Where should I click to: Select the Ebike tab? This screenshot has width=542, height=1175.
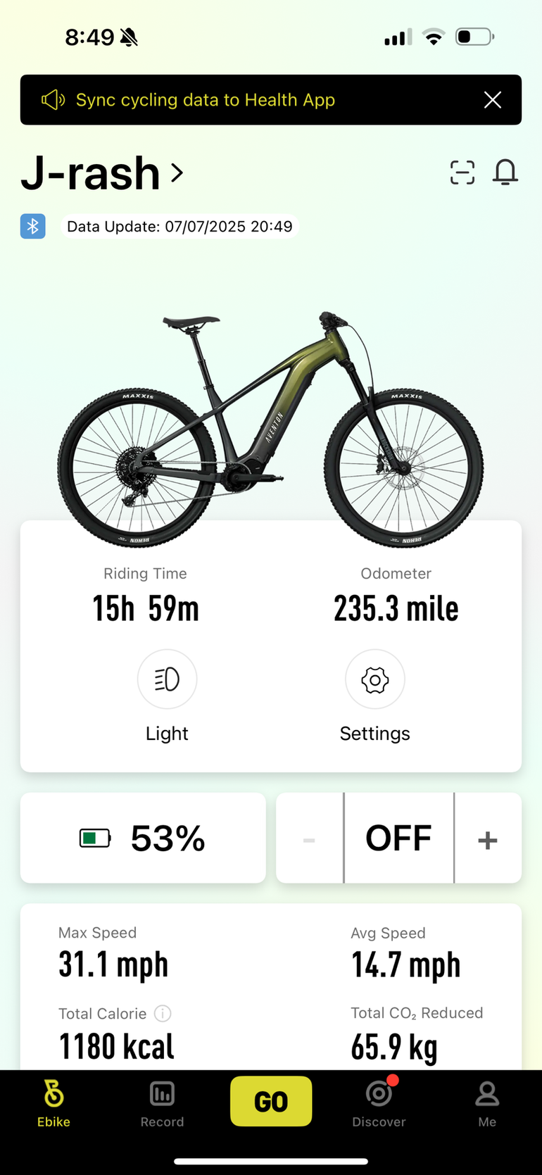53,1103
